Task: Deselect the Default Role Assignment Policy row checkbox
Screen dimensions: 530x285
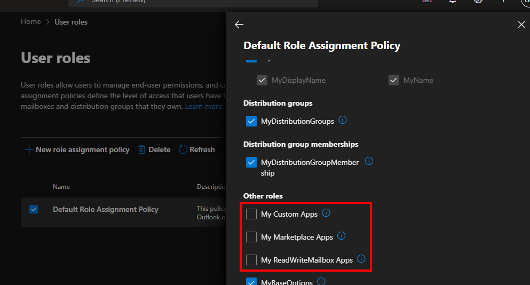Action: (x=34, y=209)
